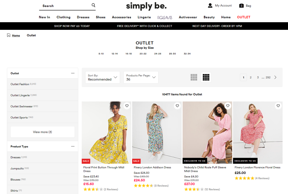
Task: Open the Dresses navigation menu
Action: click(83, 17)
